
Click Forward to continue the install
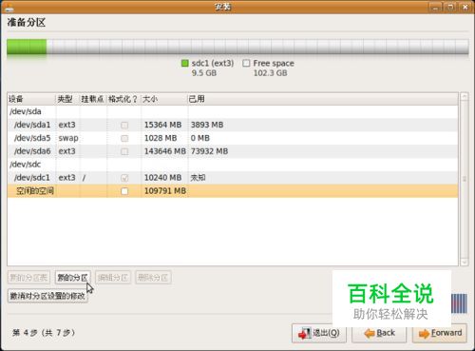(440, 333)
